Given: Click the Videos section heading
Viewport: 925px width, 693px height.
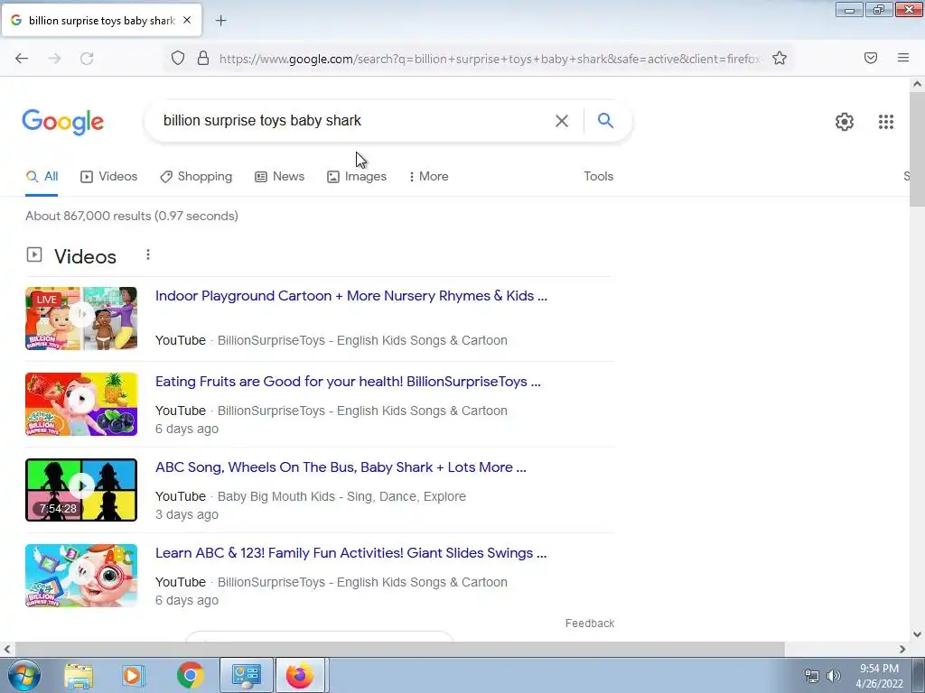Looking at the screenshot, I should point(85,256).
